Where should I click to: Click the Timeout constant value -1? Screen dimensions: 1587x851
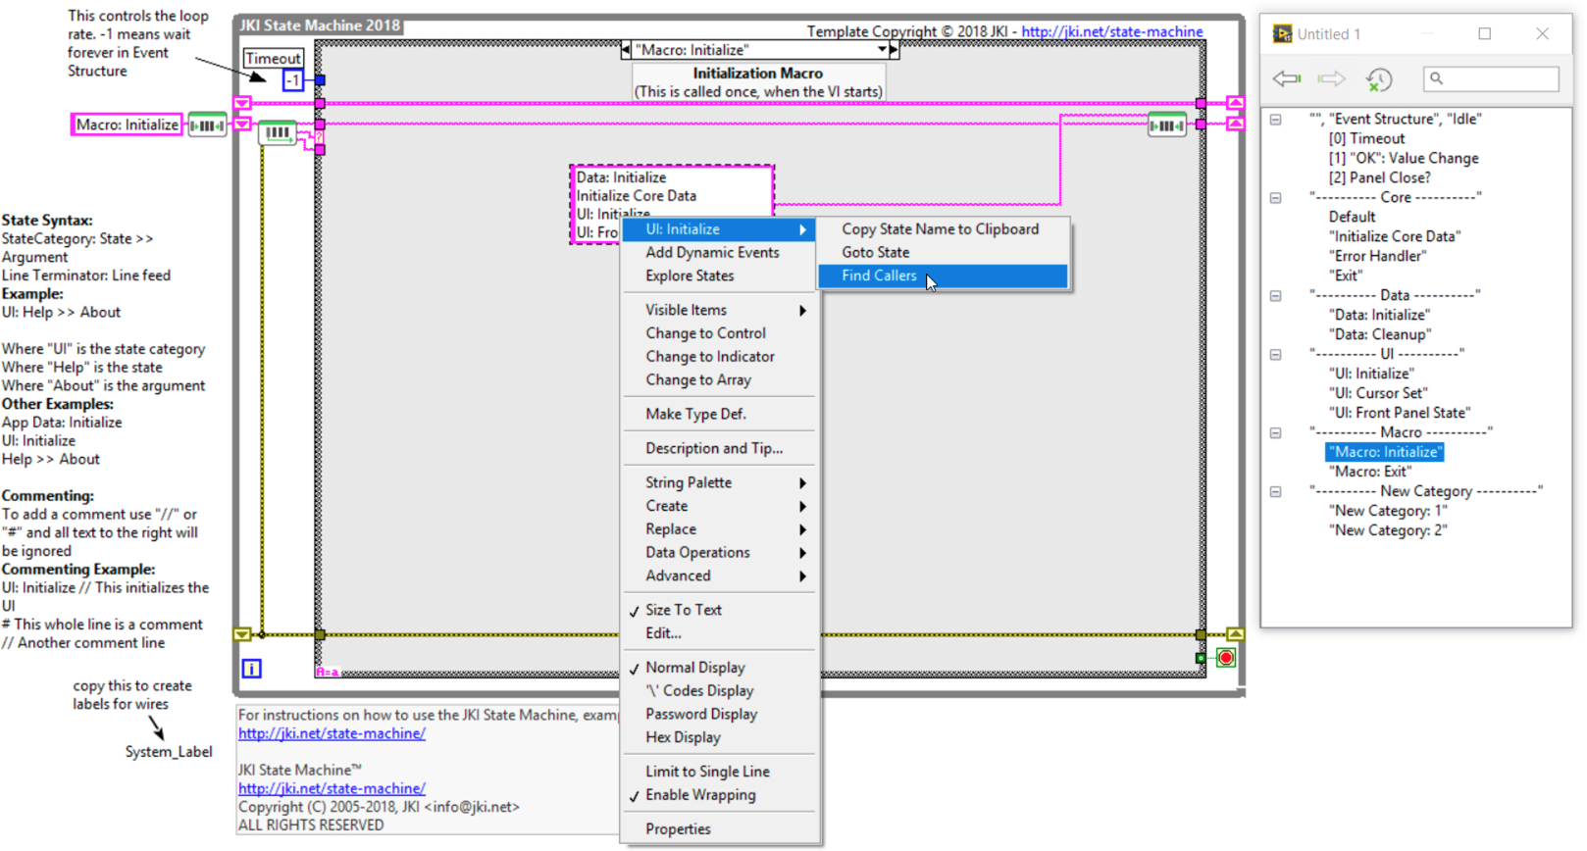(292, 80)
